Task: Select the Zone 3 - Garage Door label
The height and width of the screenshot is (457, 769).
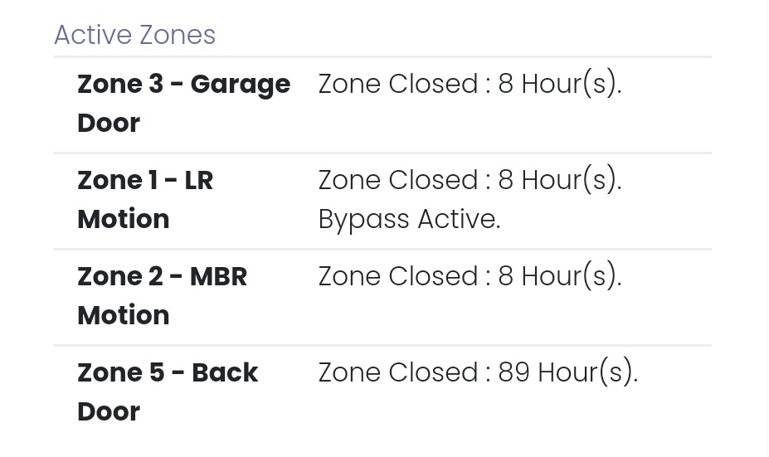Action: [184, 103]
